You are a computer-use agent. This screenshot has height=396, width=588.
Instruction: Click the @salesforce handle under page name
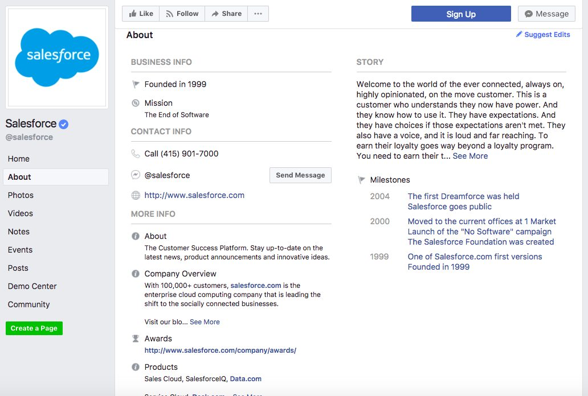click(x=29, y=137)
